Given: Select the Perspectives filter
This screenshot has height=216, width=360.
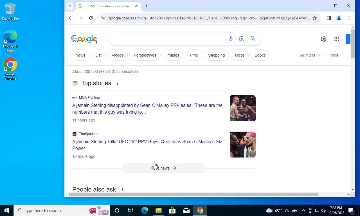Looking at the screenshot, I should [145, 55].
